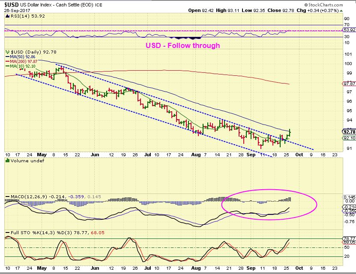The height and width of the screenshot is (274, 356).
Task: Click the green Chg up-arrow icon
Action: 341,11
